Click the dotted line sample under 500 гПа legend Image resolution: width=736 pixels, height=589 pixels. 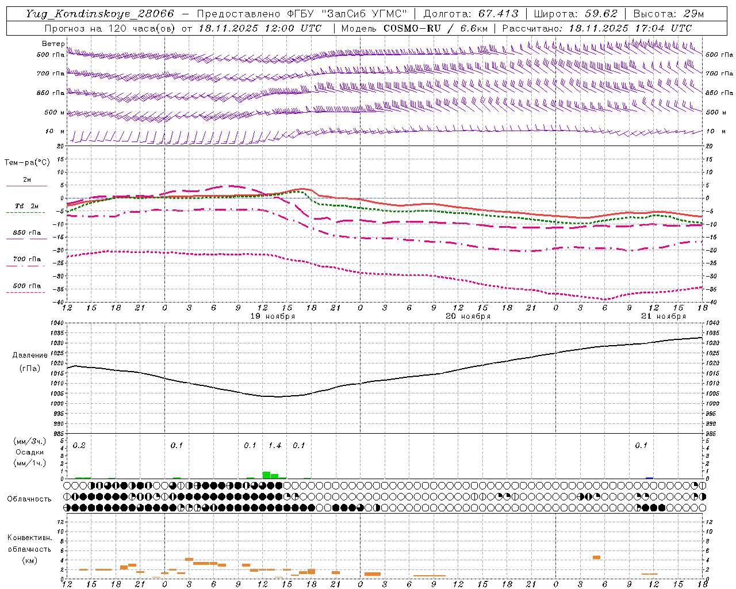click(26, 292)
